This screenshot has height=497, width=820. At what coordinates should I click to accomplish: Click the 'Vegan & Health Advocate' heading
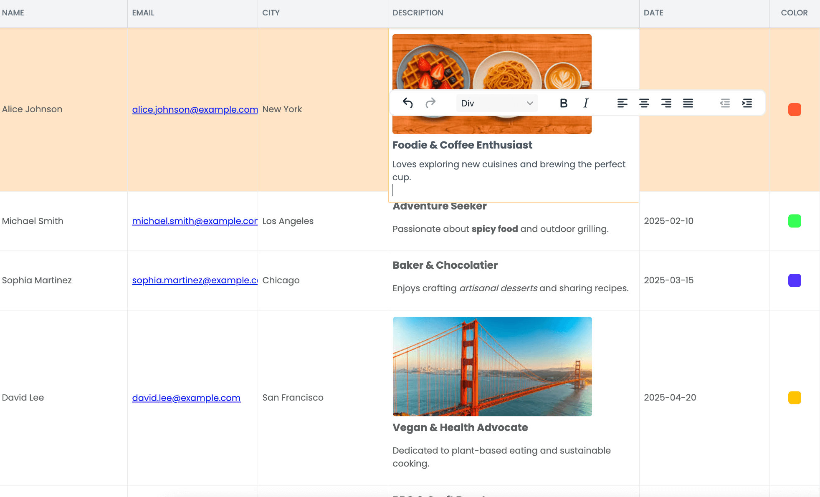point(460,427)
